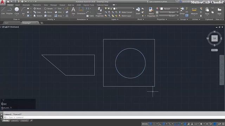
Task: Click the Paste clipboard icon
Action: (x=207, y=11)
